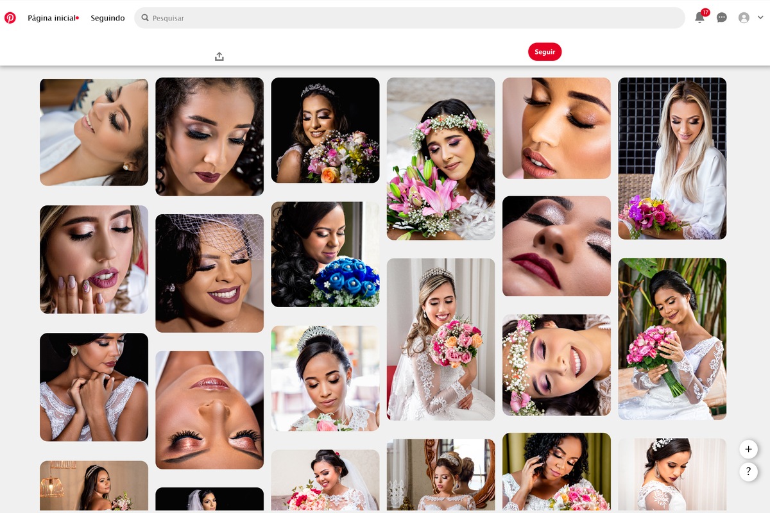The image size is (770, 513).
Task: Open the question mark help button
Action: pyautogui.click(x=748, y=472)
